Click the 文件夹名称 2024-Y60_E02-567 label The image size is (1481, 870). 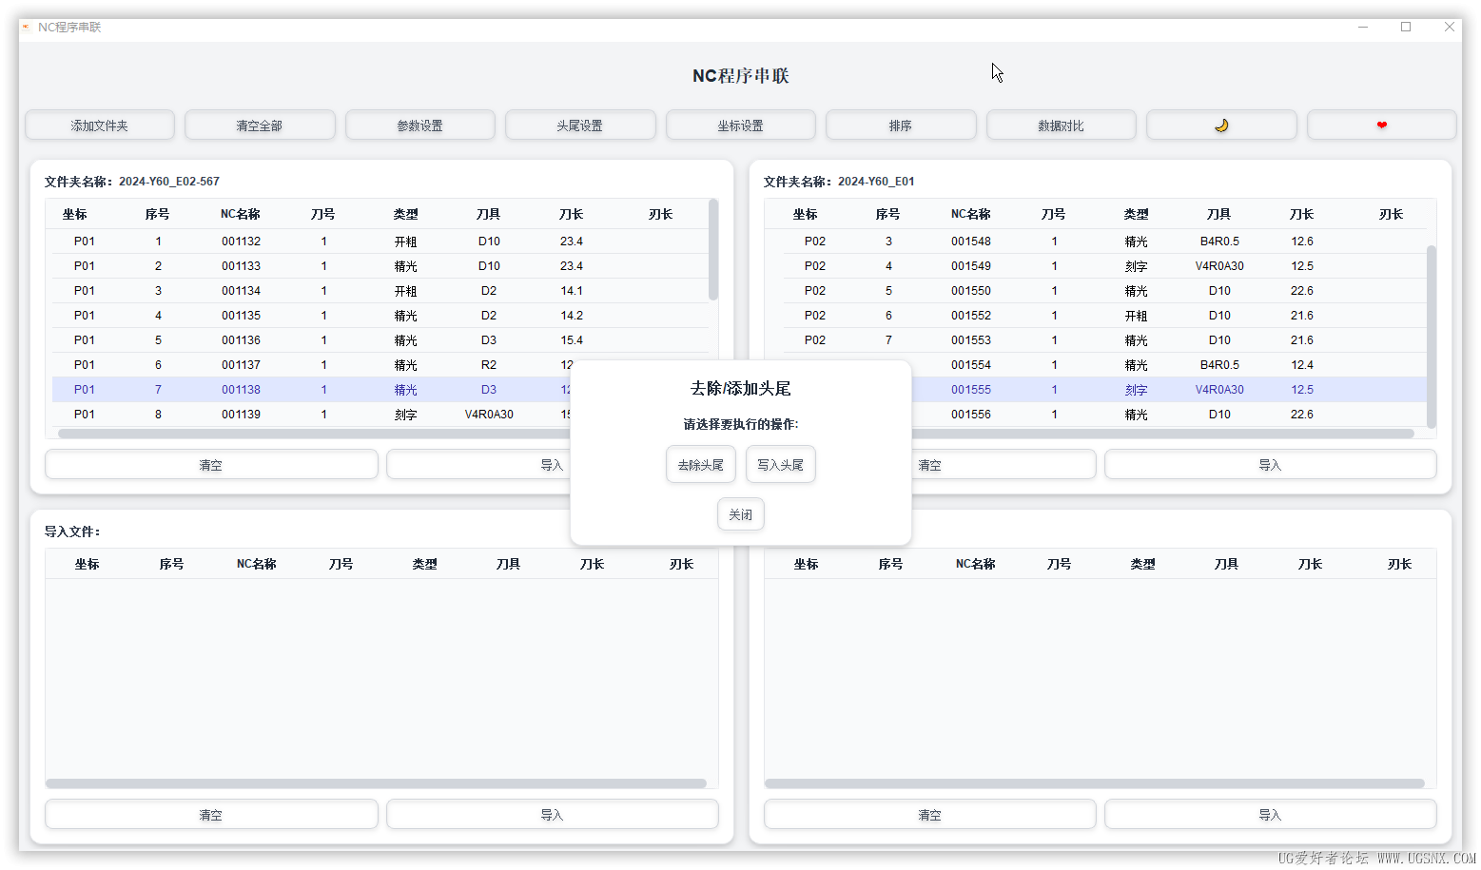pos(132,182)
